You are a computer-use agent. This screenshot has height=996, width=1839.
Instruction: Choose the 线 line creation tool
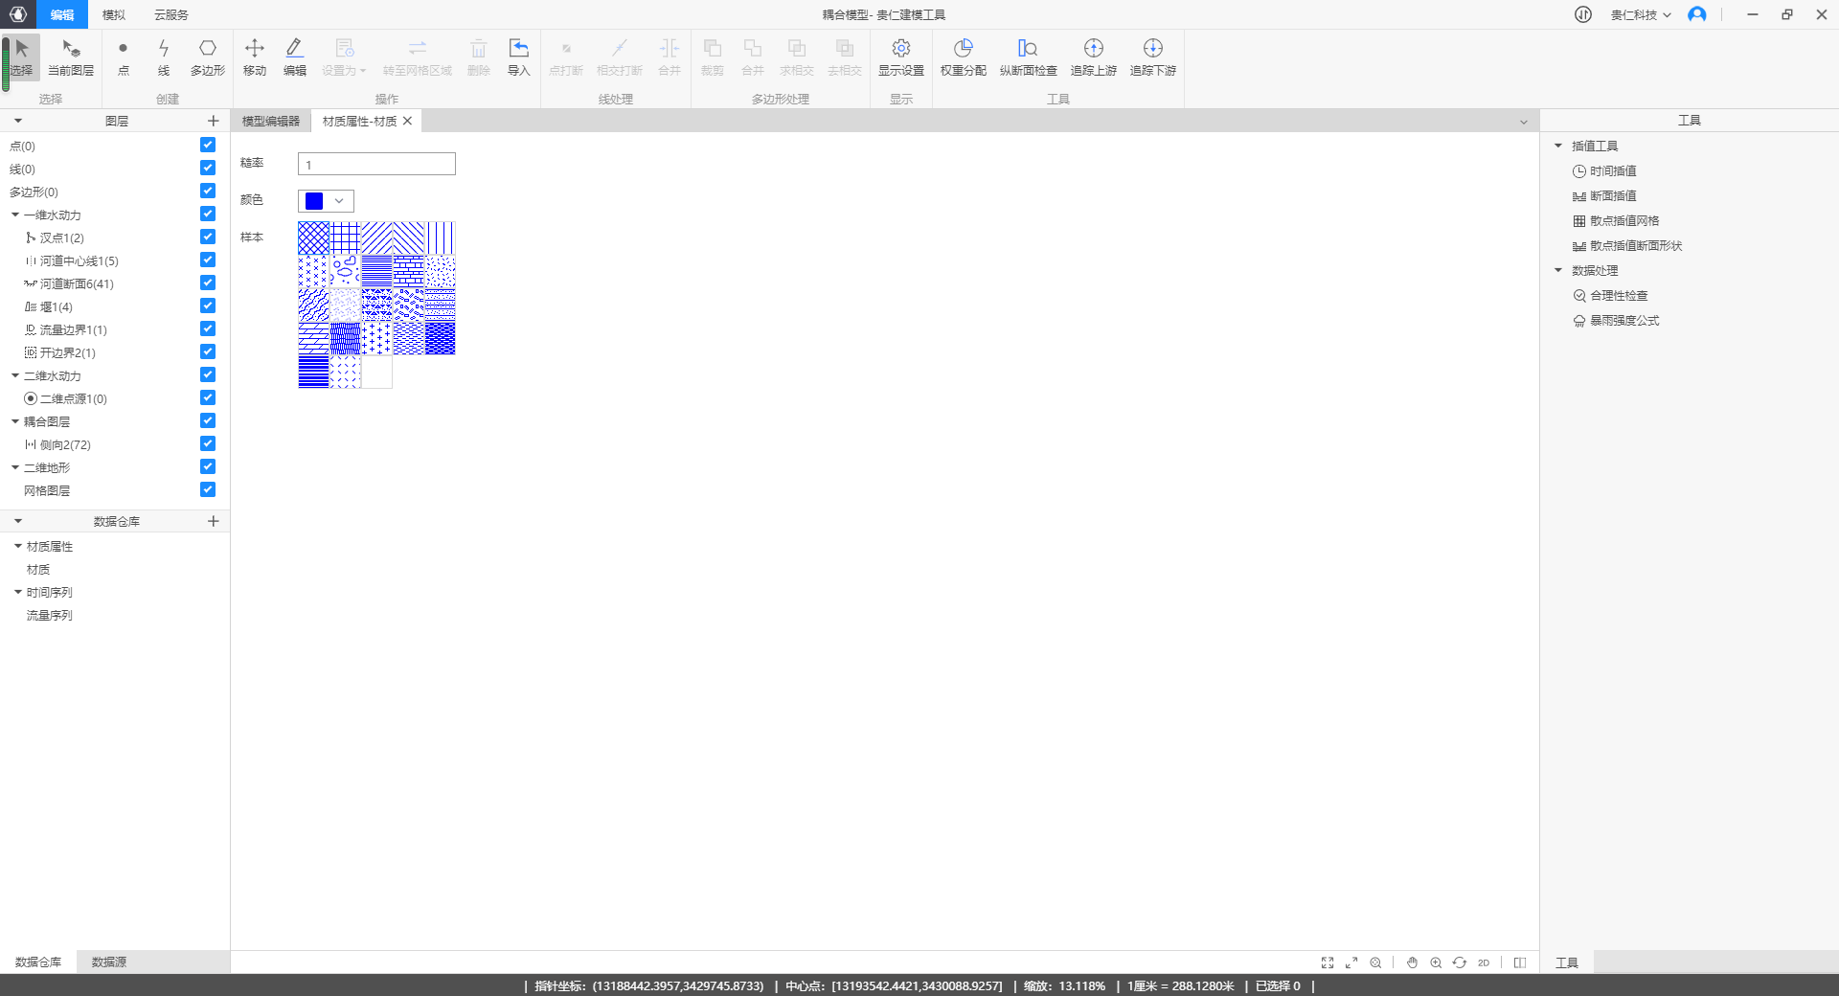click(x=164, y=57)
